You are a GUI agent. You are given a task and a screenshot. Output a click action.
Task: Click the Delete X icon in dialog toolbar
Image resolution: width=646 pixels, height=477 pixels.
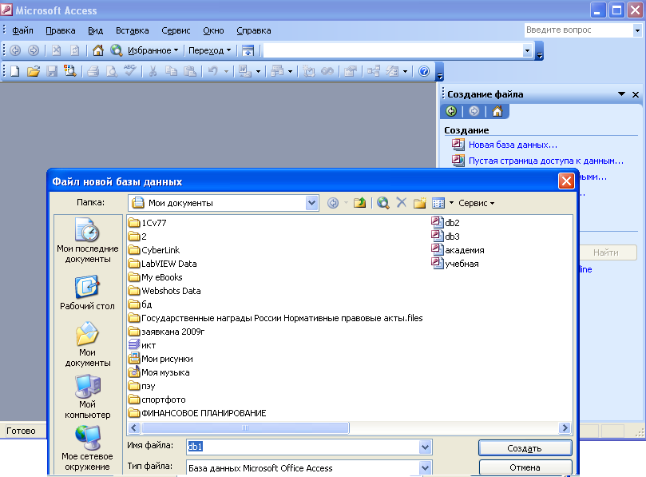tap(402, 202)
